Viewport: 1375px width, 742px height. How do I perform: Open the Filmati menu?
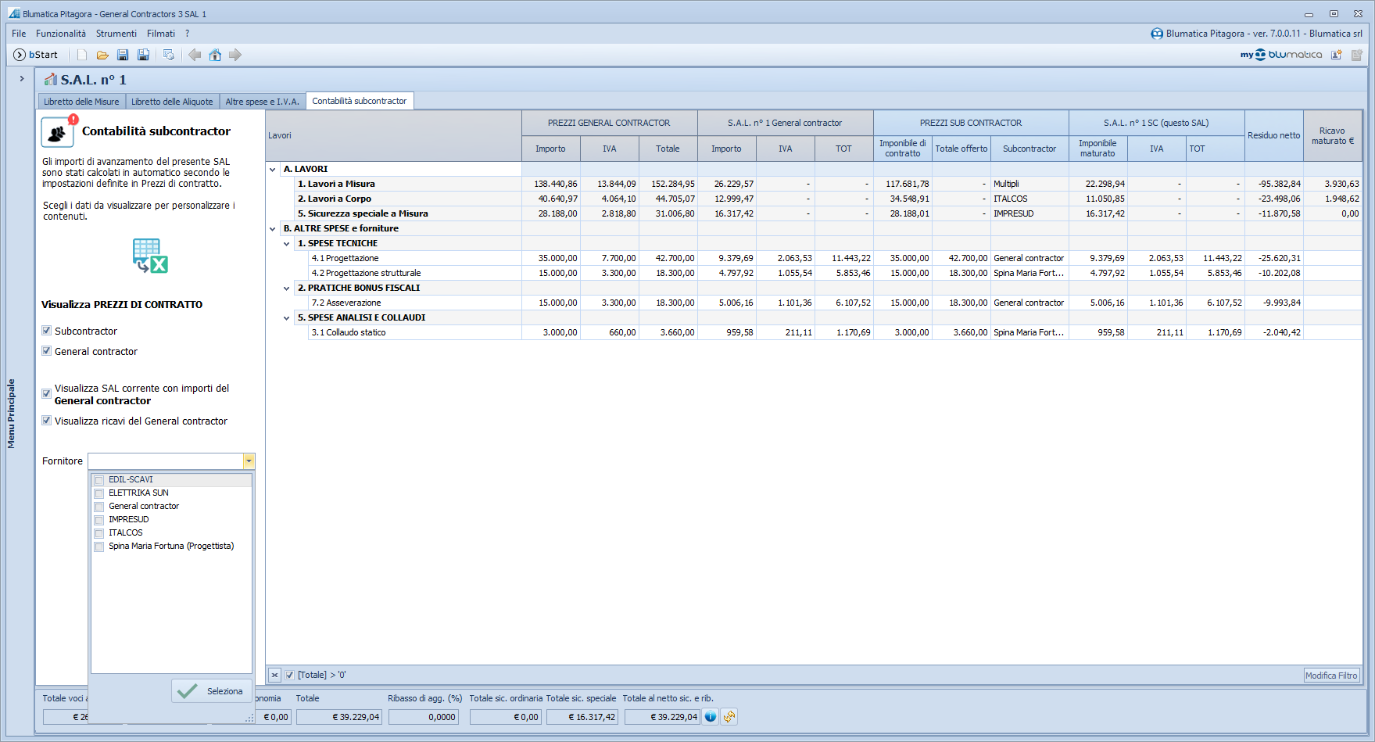tap(161, 34)
